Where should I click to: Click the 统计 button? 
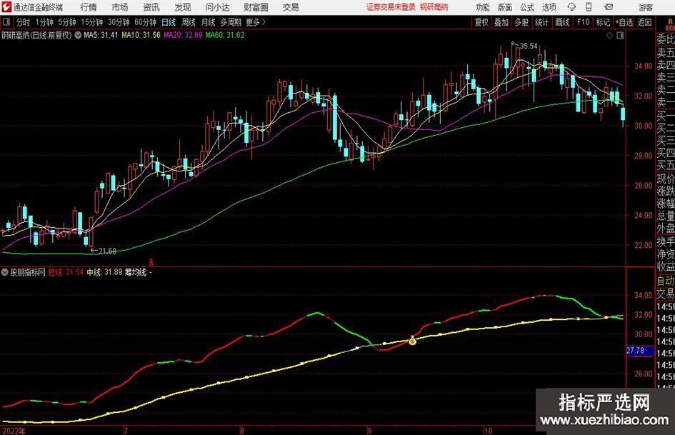click(x=541, y=22)
